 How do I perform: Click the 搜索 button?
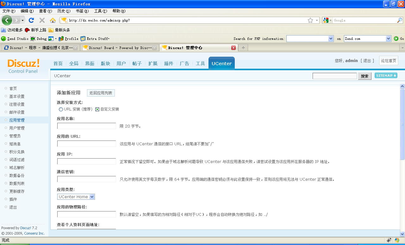364,76
